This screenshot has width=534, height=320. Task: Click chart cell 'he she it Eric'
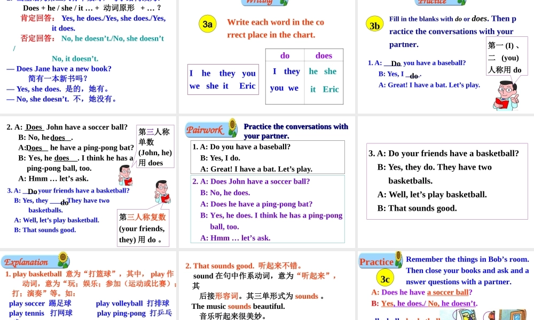click(x=324, y=83)
